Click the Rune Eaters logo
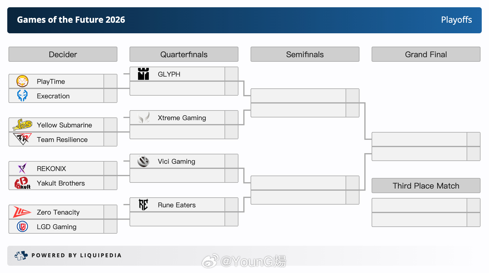 pyautogui.click(x=143, y=205)
